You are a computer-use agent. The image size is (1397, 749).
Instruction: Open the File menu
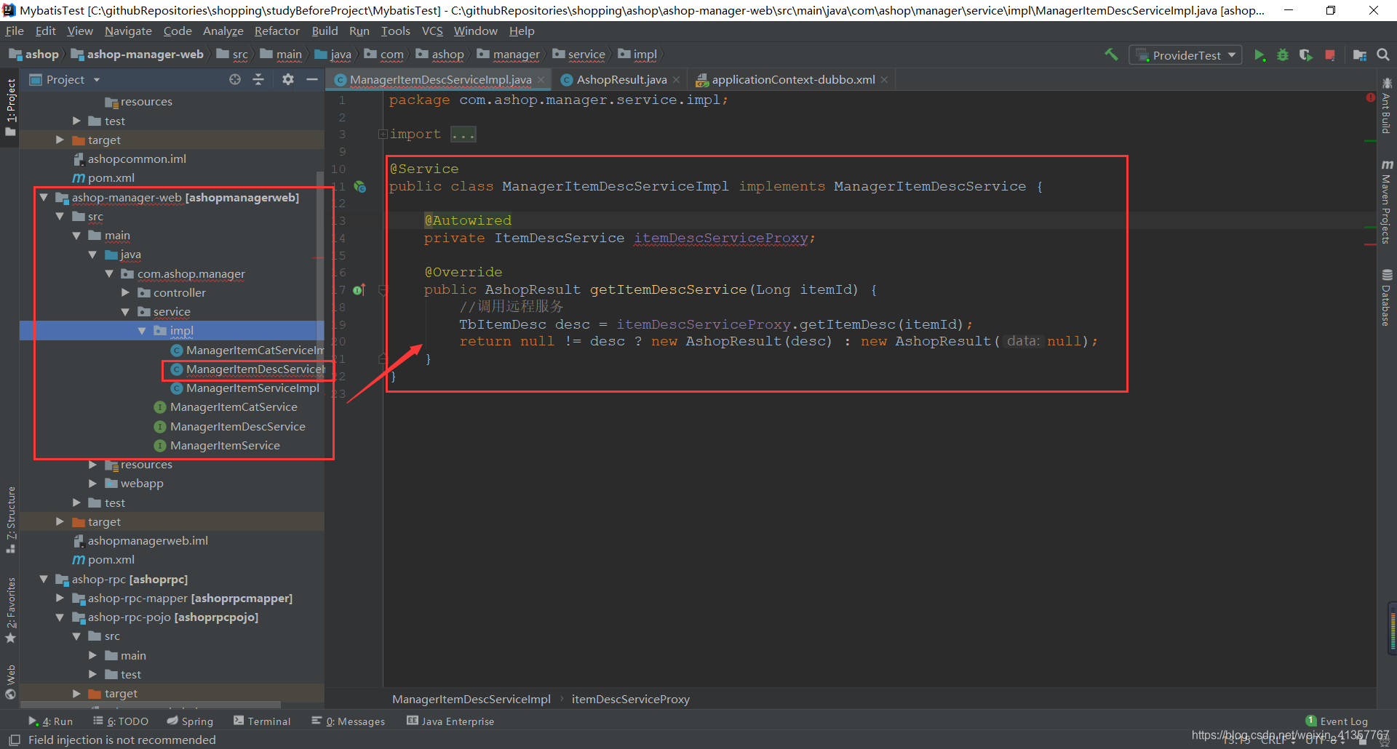point(15,31)
